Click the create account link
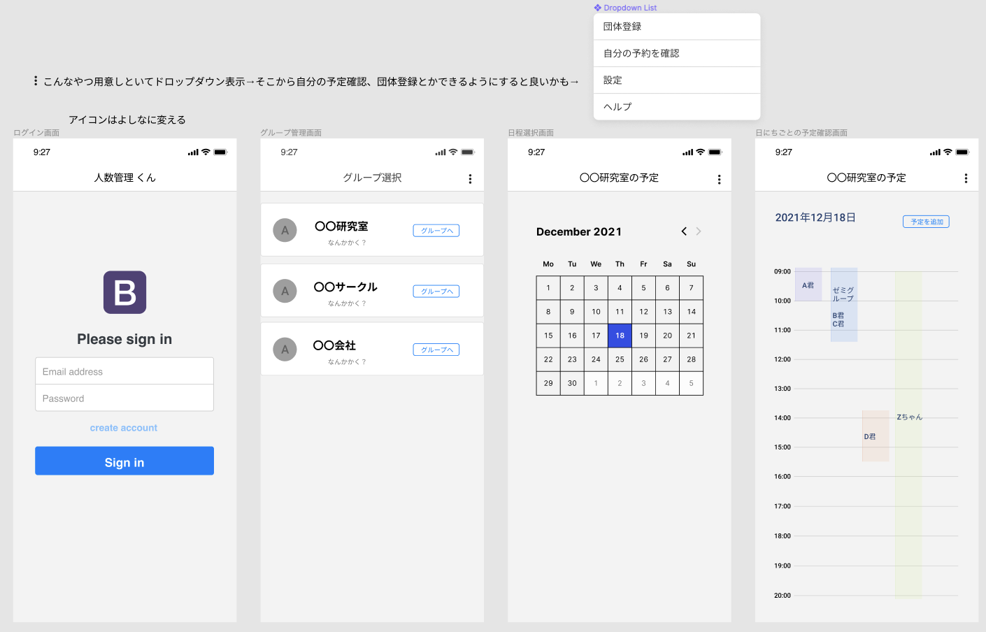 click(124, 428)
